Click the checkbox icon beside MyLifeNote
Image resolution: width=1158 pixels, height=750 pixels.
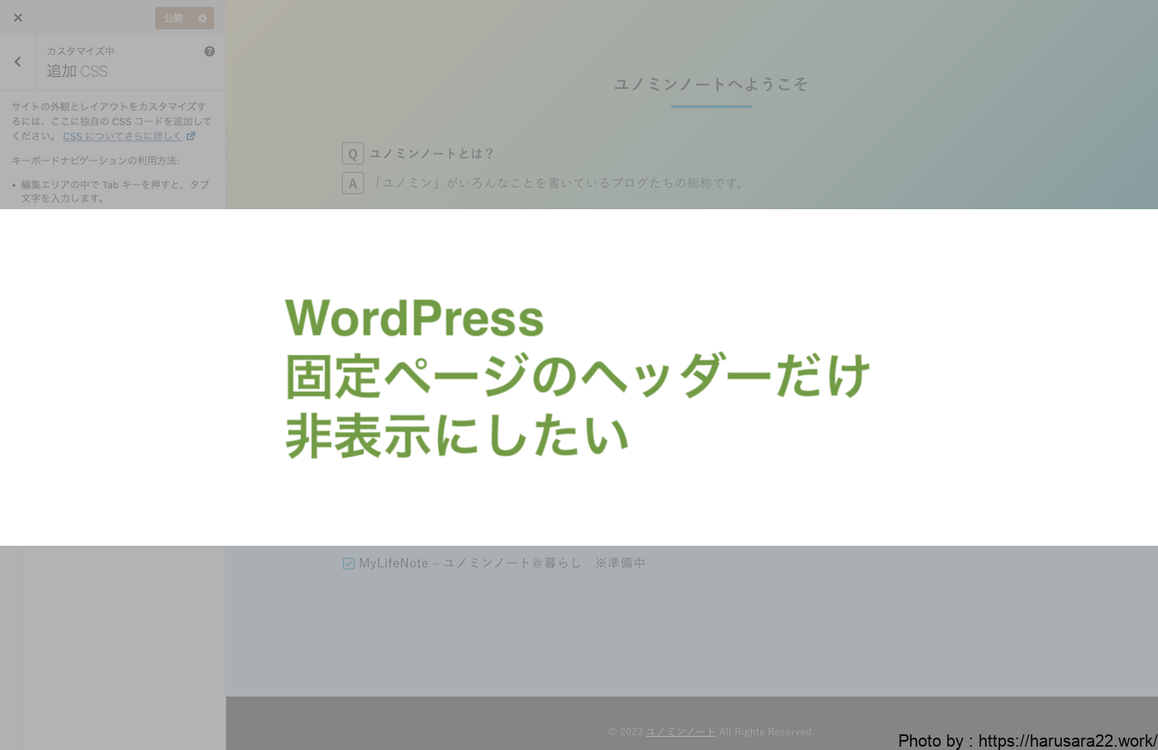tap(348, 564)
